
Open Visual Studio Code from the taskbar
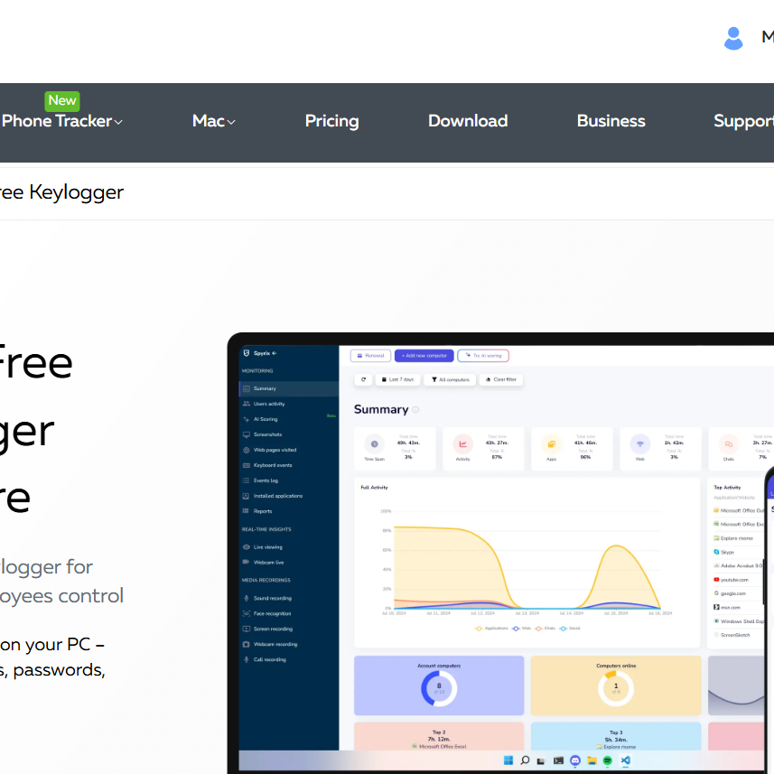(x=625, y=760)
